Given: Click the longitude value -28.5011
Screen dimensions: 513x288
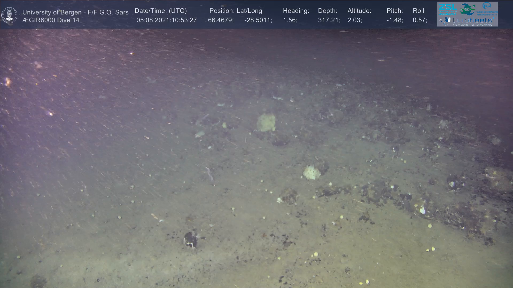Looking at the screenshot, I should click(x=258, y=20).
